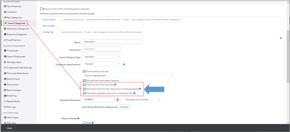Click the Data Extracts cloud icon
This screenshot has height=132, width=290.
[x=5, y=79]
